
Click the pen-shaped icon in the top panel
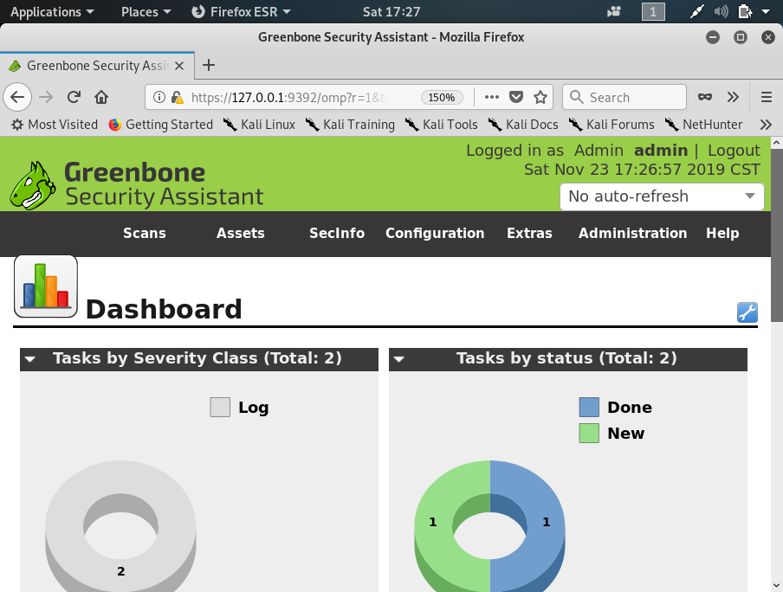(696, 11)
